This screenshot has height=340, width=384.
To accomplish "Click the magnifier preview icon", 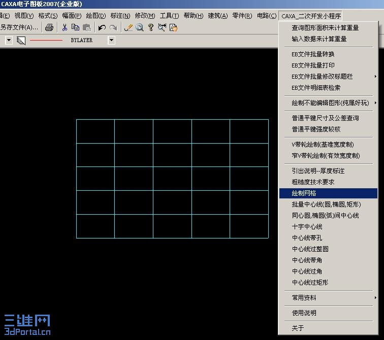I will [140, 27].
